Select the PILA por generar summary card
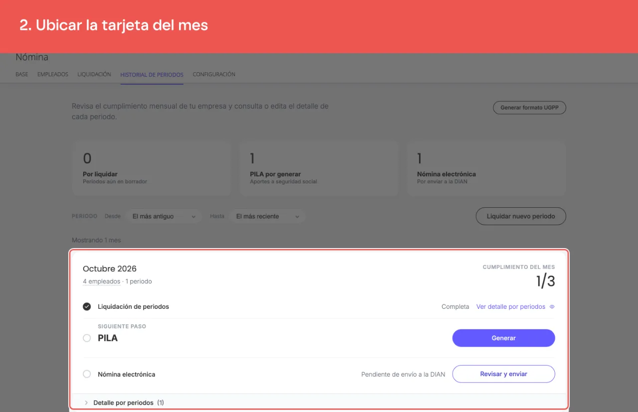Screen dimensions: 638x412 [x=319, y=169]
